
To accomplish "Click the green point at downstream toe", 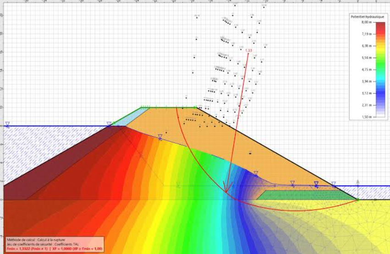I will click(x=358, y=200).
